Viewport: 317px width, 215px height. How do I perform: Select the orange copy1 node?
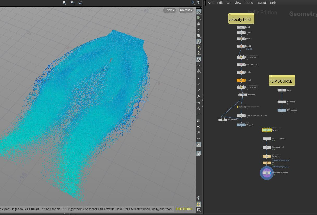(x=241, y=80)
